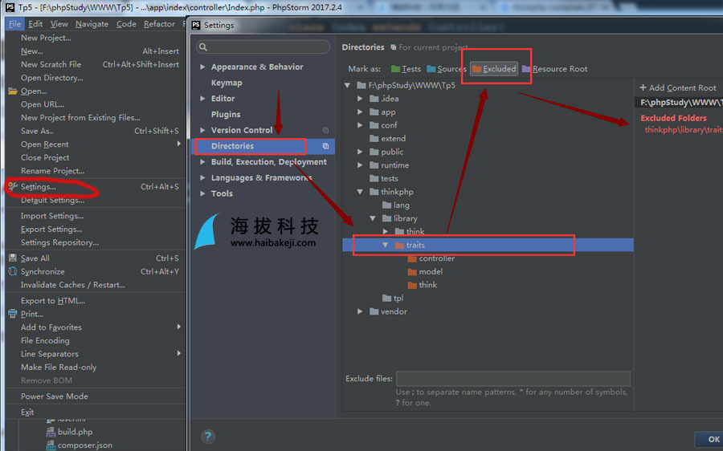This screenshot has width=723, height=451.
Task: Choose New Scratch File menu entry
Action: (x=96, y=64)
